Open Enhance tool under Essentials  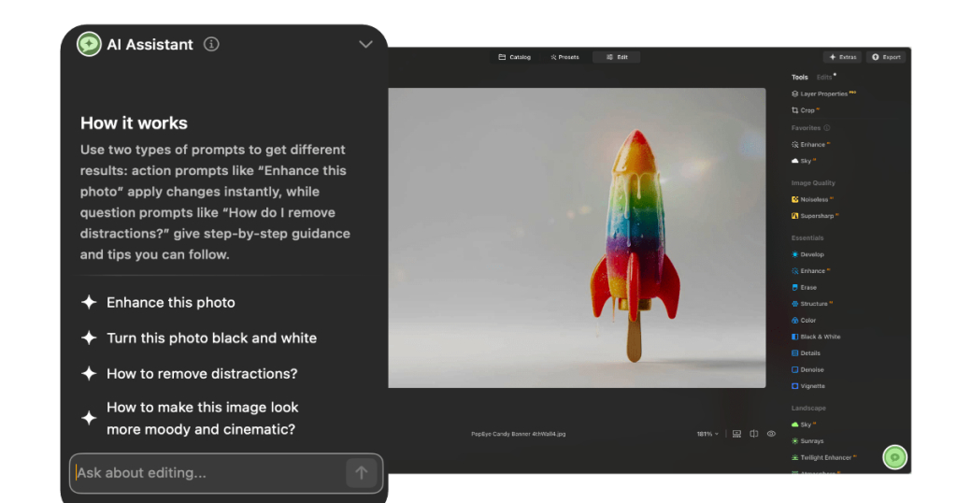[x=810, y=270]
